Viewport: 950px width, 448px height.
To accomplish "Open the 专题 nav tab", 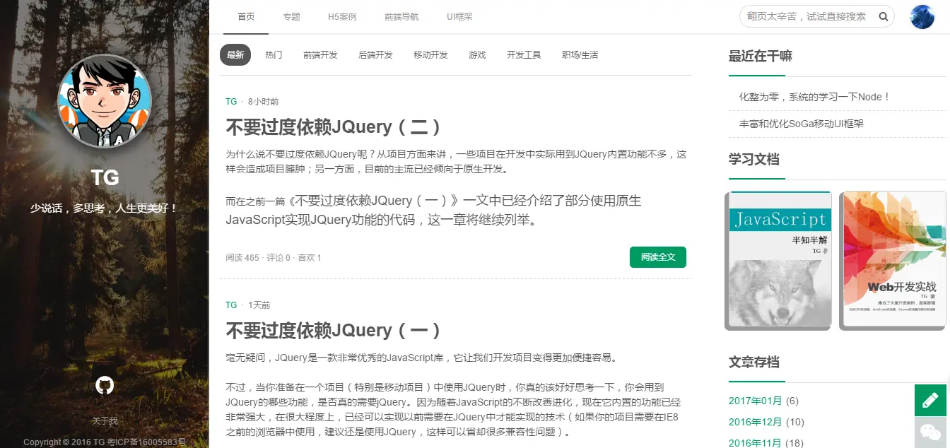I will tap(291, 17).
